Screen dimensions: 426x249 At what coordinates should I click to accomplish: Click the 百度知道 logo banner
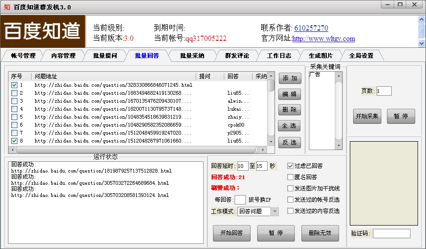(x=43, y=31)
